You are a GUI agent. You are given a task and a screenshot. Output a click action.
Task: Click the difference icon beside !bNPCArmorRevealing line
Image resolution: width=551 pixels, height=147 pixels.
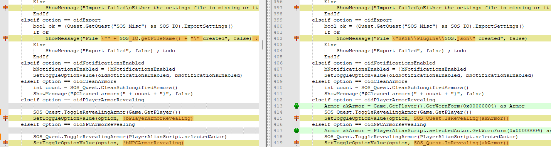point(5,143)
